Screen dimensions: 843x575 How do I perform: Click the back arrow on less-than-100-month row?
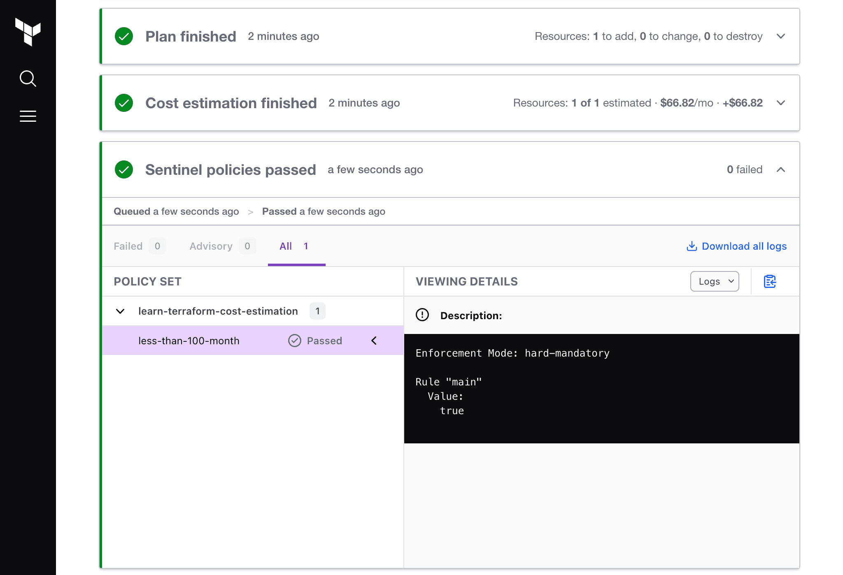(x=374, y=340)
